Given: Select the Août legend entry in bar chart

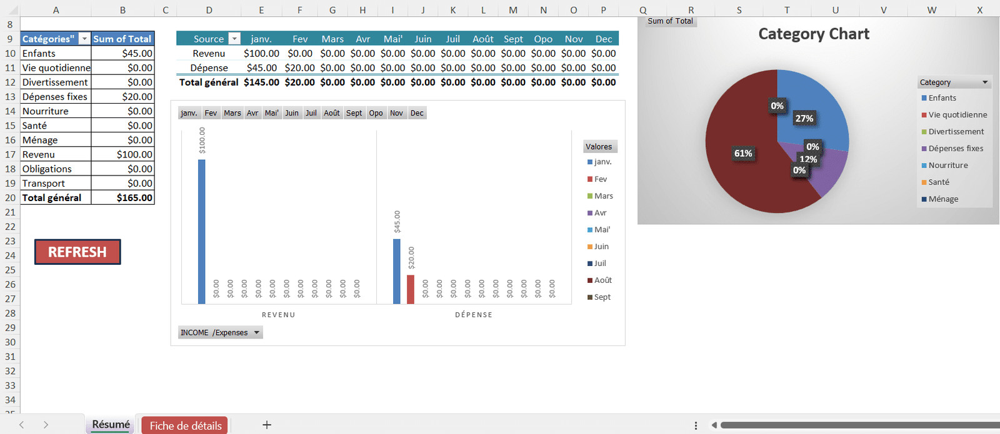Looking at the screenshot, I should pyautogui.click(x=599, y=280).
